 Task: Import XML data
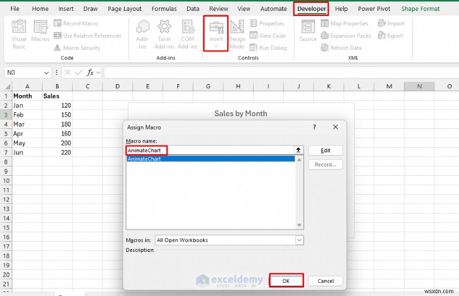coord(391,23)
